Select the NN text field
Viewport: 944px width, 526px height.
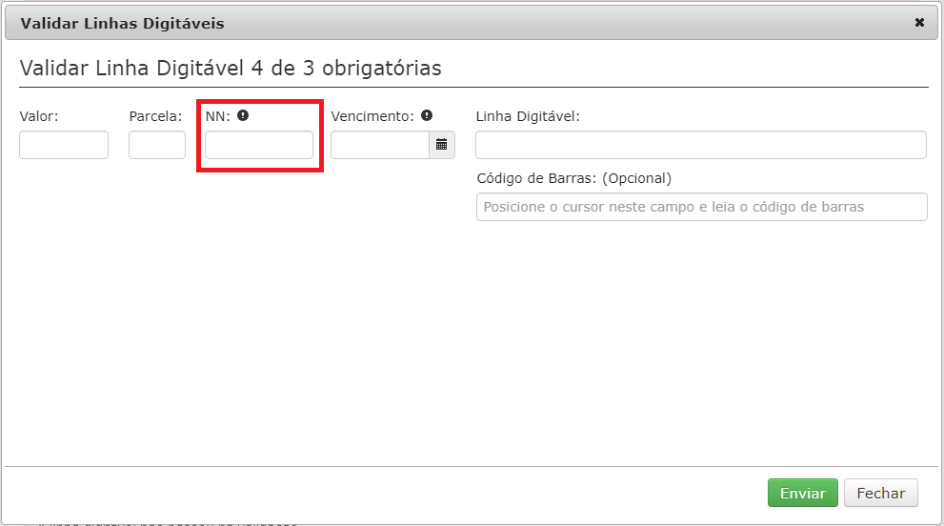259,145
